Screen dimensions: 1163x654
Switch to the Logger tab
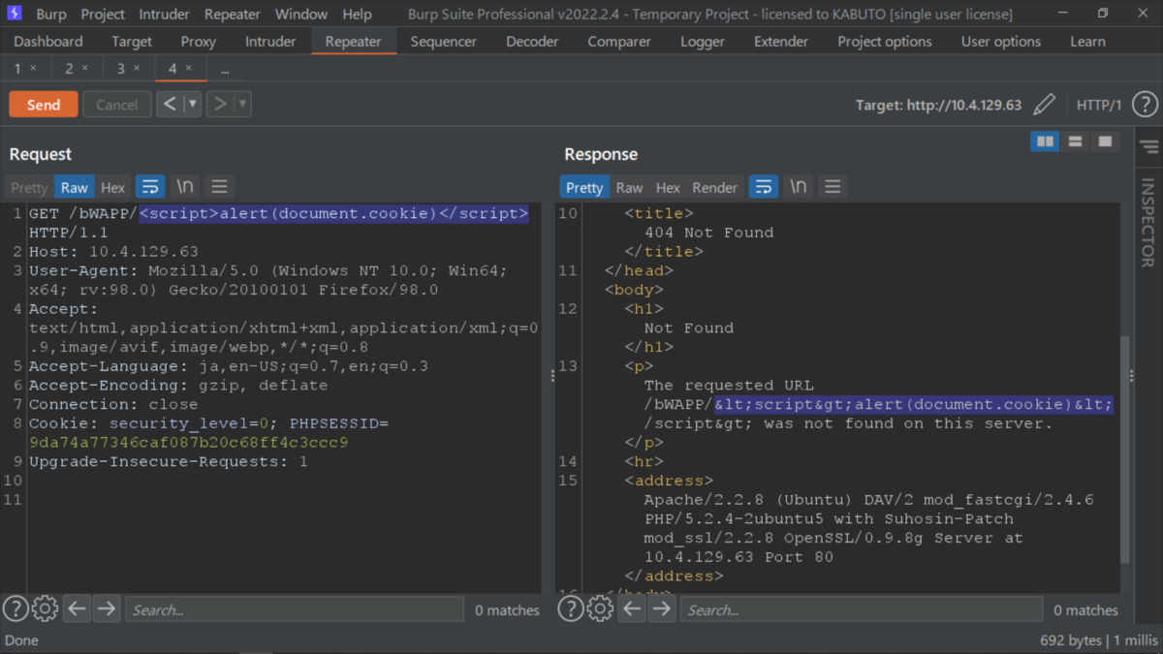[x=703, y=42]
